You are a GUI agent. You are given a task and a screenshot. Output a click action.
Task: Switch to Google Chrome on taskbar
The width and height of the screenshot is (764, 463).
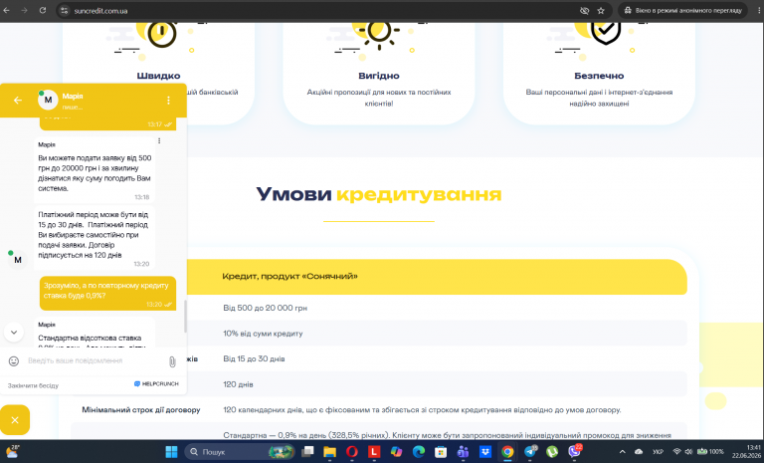pyautogui.click(x=507, y=452)
